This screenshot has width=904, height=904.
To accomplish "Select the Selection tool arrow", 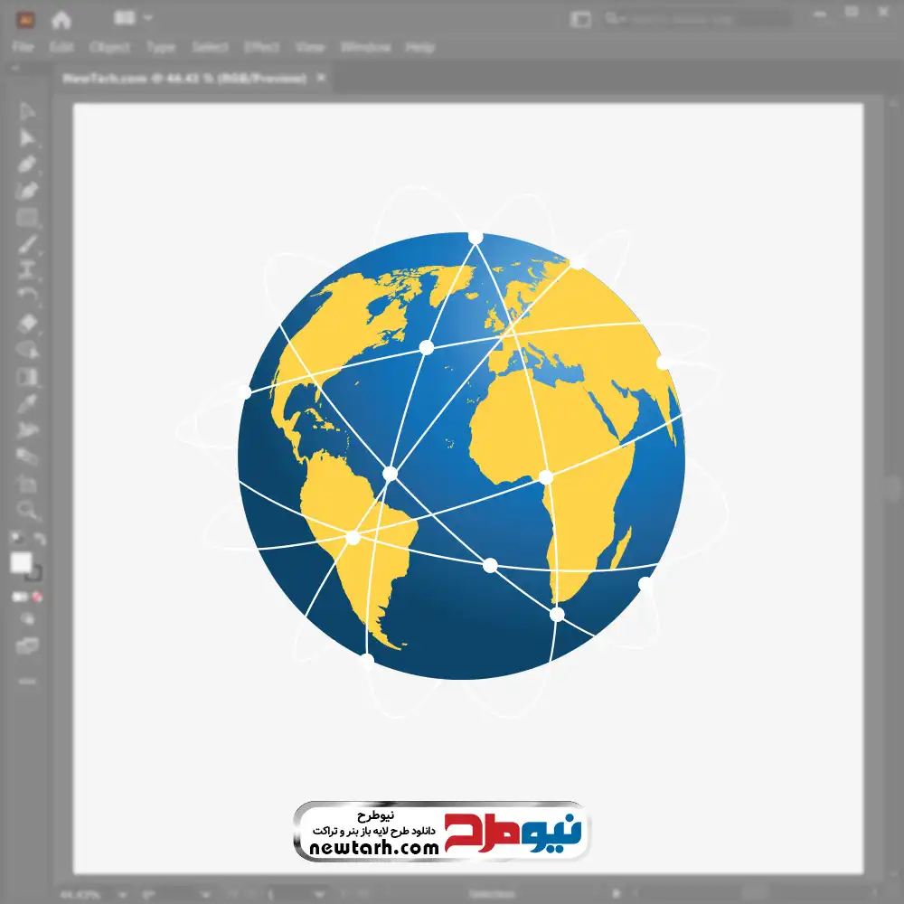I will [27, 112].
